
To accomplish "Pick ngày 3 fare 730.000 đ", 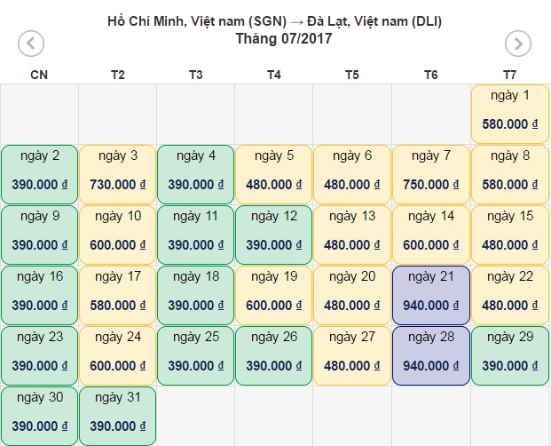I will pyautogui.click(x=117, y=174).
